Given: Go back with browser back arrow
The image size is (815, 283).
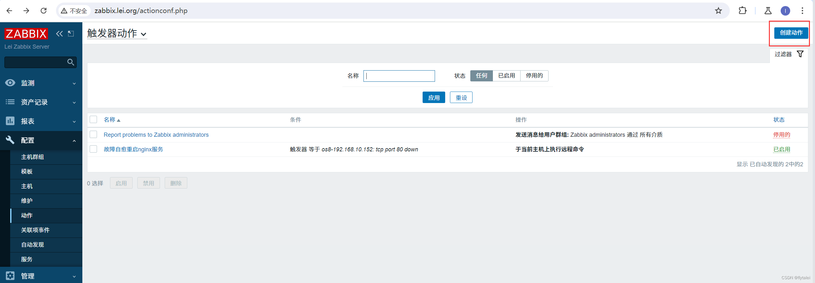Looking at the screenshot, I should pos(9,11).
